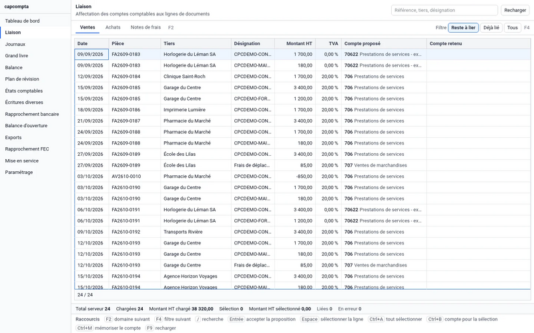Select the FA2609-0184 Clinique Saint-Roch row
534x333 pixels.
(x=302, y=77)
